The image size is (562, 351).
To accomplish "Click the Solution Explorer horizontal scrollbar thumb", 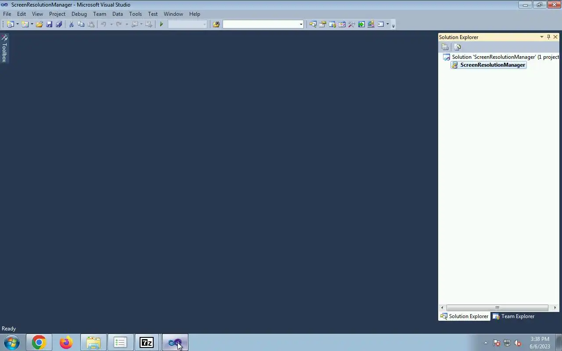I will coord(497,308).
